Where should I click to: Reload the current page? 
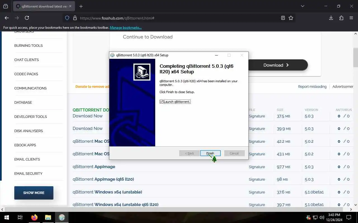point(27,18)
